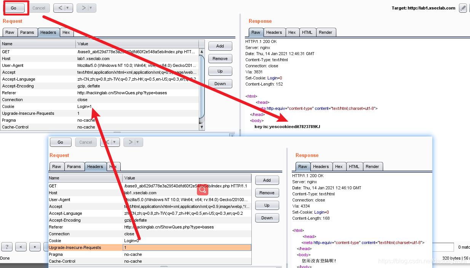Click the Target: http://lab1.xseclab.com label
The width and height of the screenshot is (470, 268).
tap(423, 8)
